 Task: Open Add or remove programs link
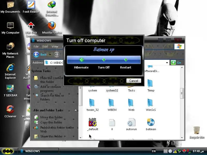point(50,89)
